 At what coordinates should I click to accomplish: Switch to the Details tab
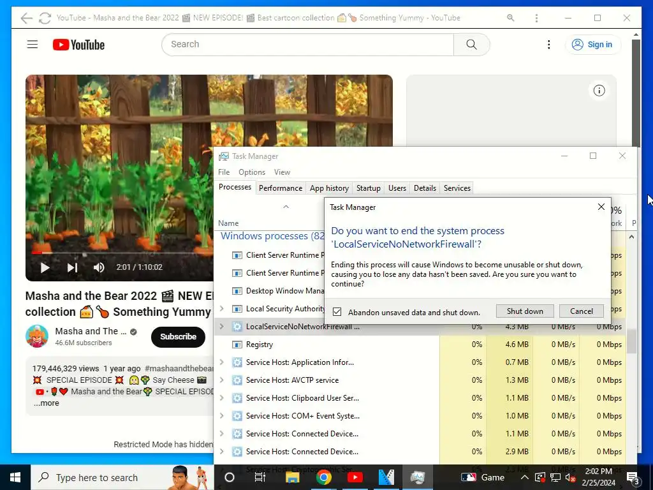point(425,188)
